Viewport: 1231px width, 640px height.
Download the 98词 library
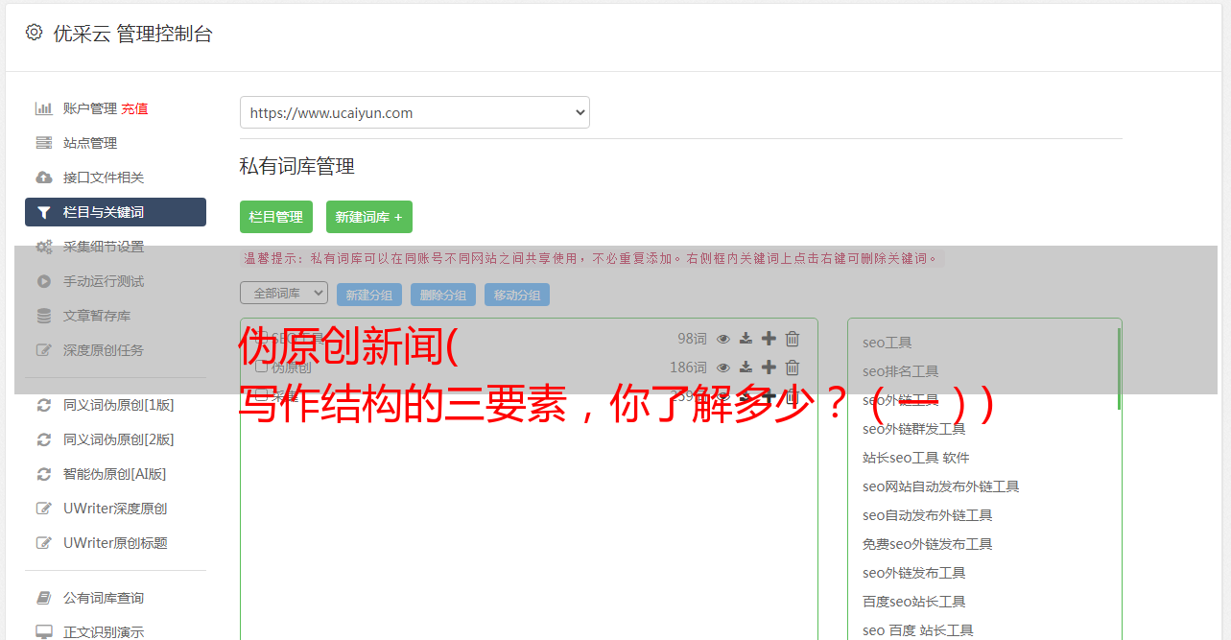(x=746, y=339)
